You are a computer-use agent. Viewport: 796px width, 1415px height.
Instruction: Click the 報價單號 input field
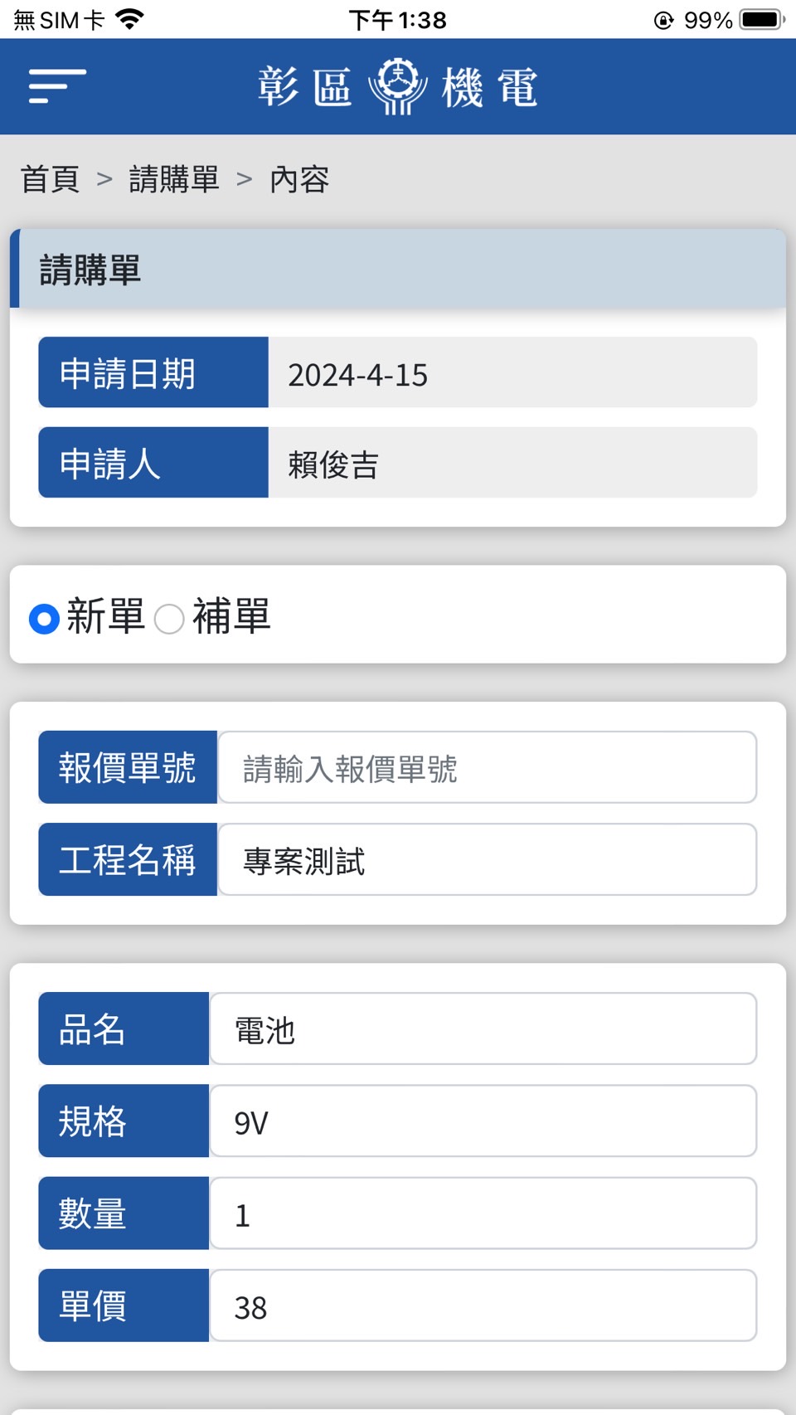pos(487,768)
